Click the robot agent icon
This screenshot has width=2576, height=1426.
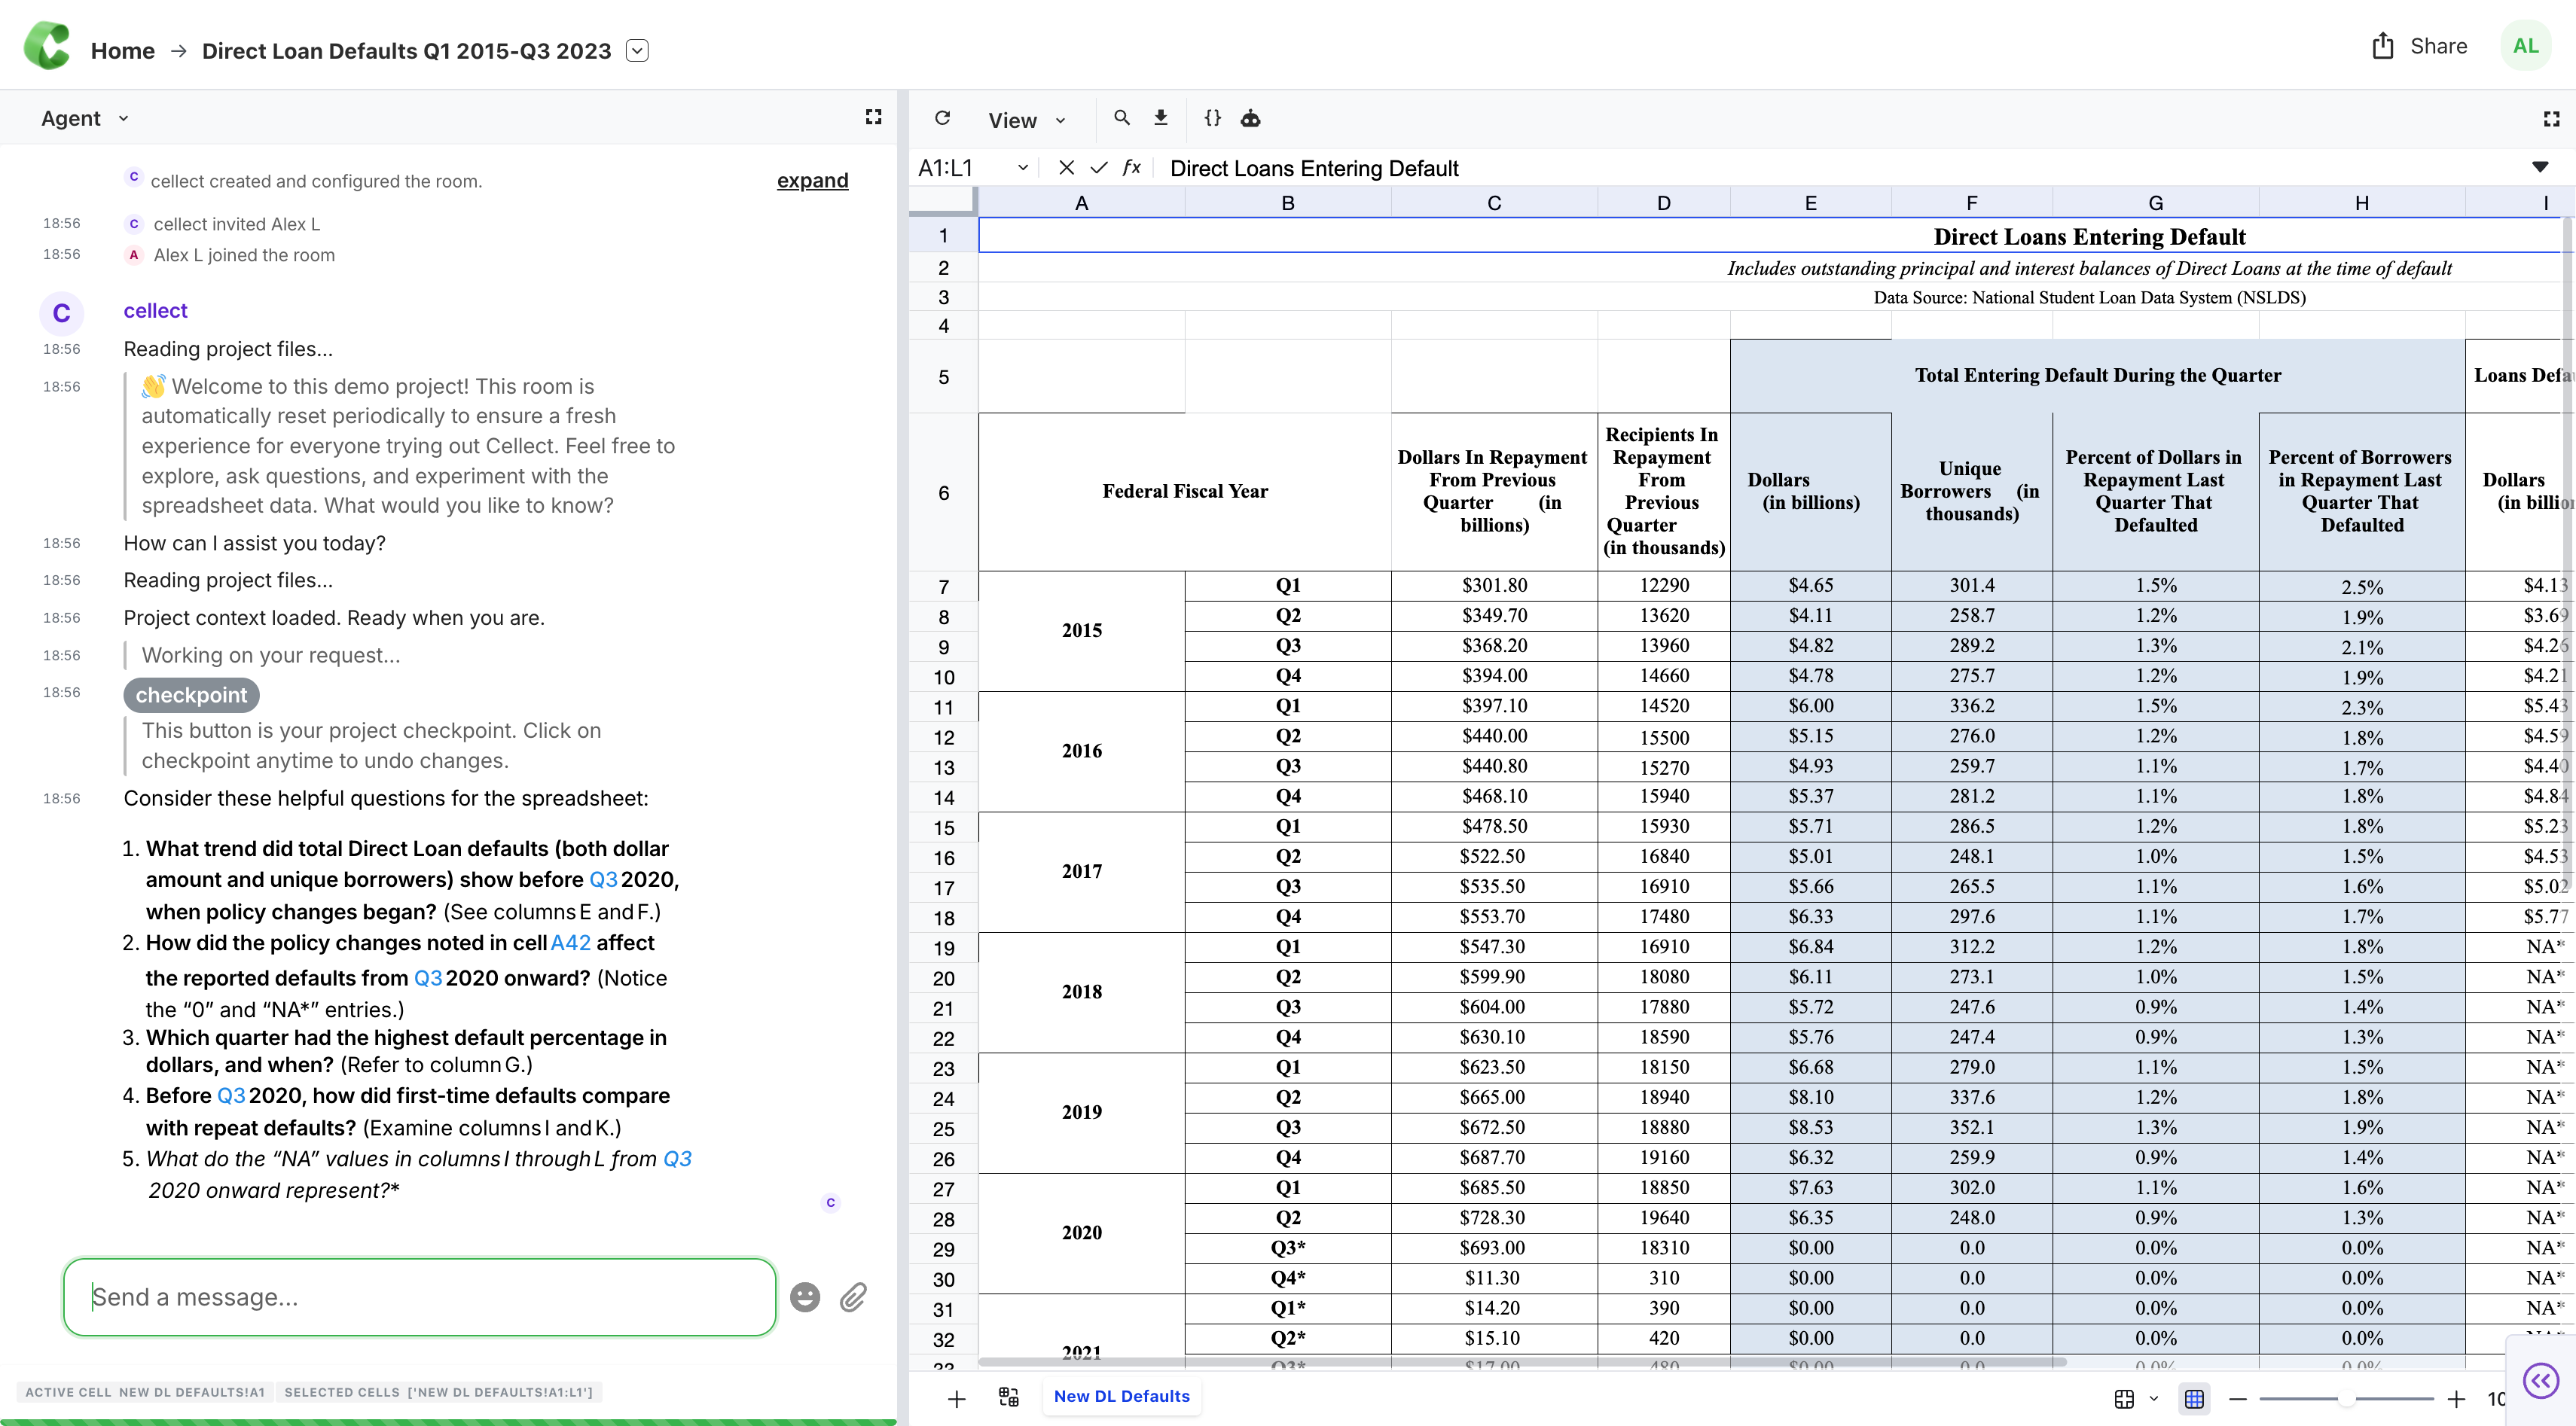(1250, 119)
